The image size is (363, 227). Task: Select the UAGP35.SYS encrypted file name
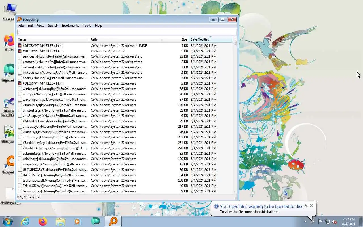pos(55,175)
